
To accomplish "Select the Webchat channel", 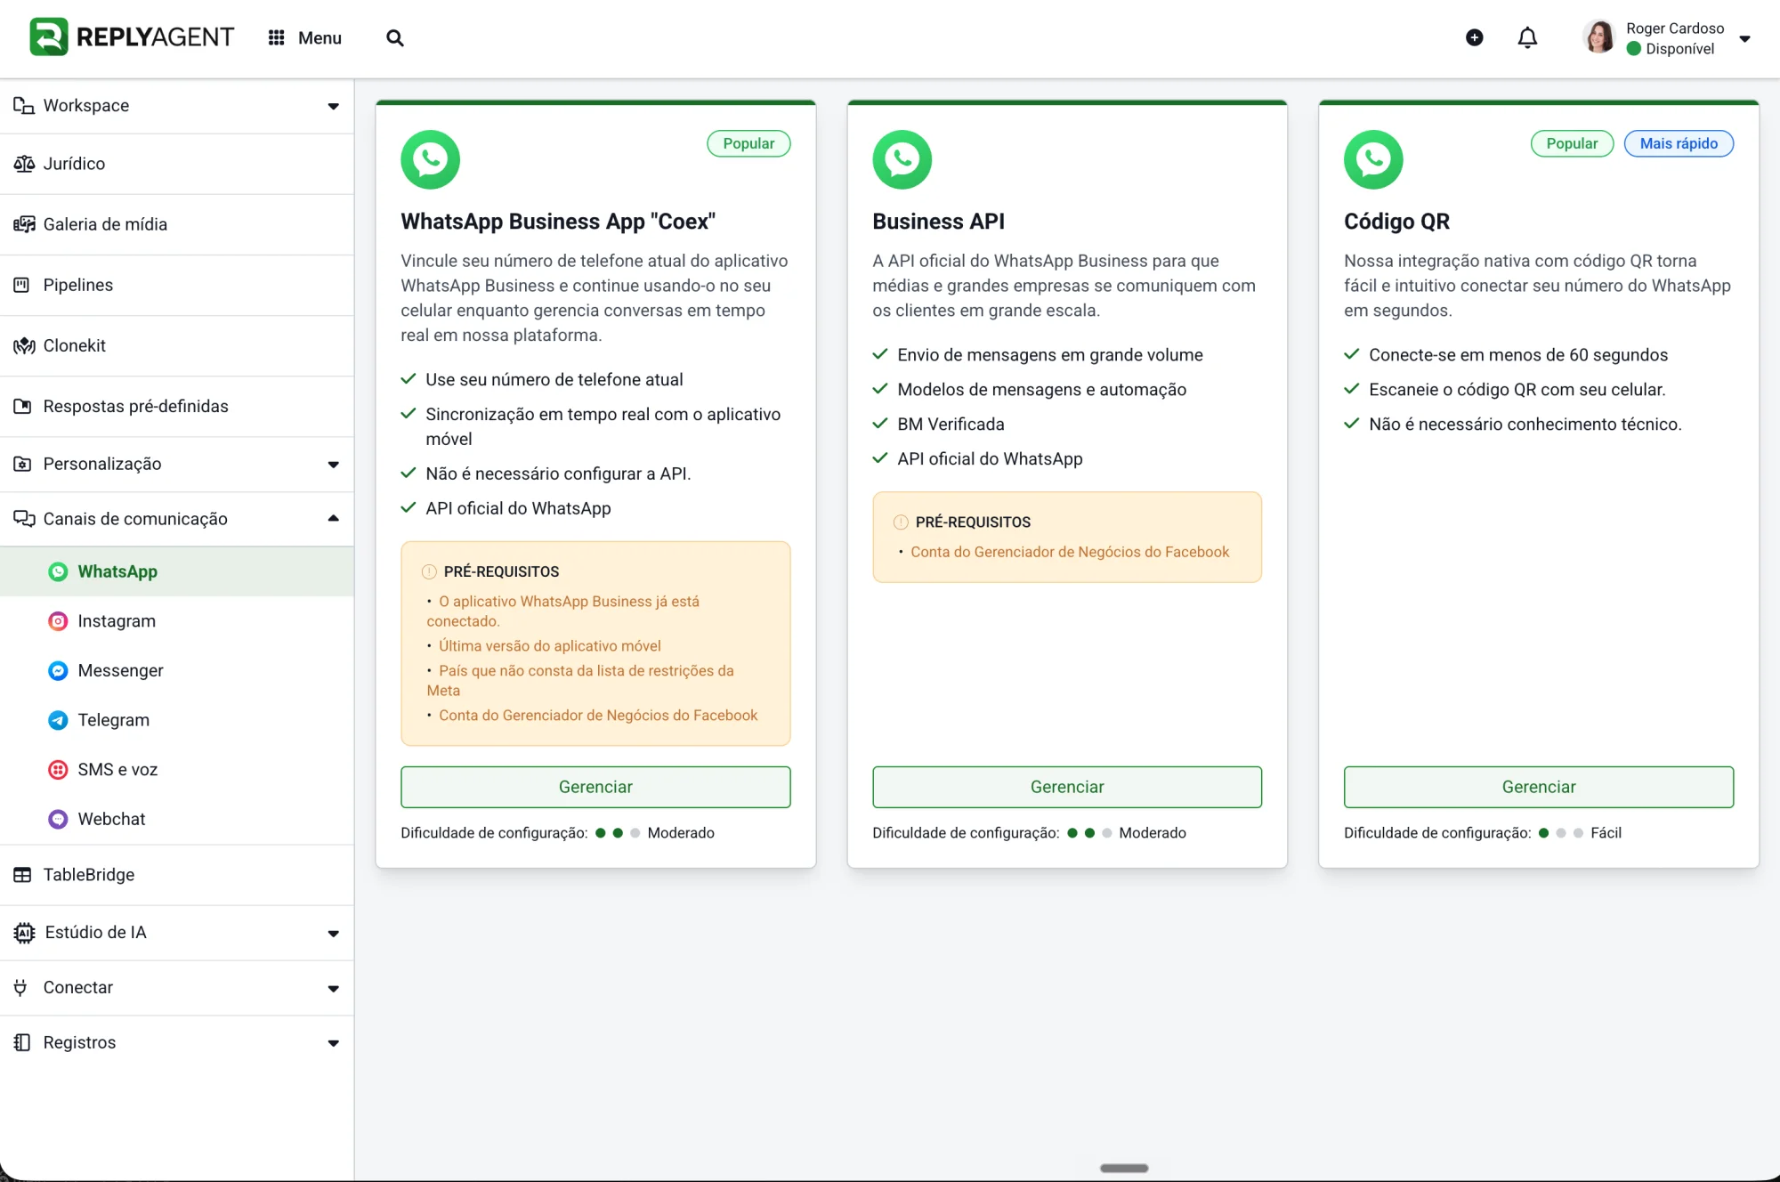I will pos(177,820).
